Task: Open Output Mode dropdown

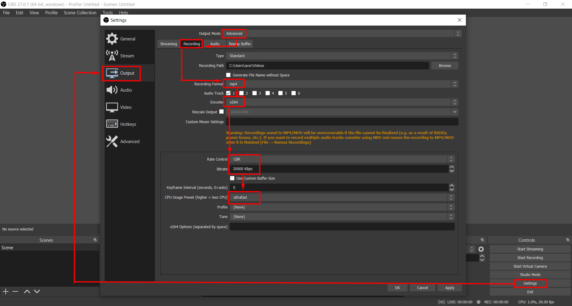Action: click(342, 33)
